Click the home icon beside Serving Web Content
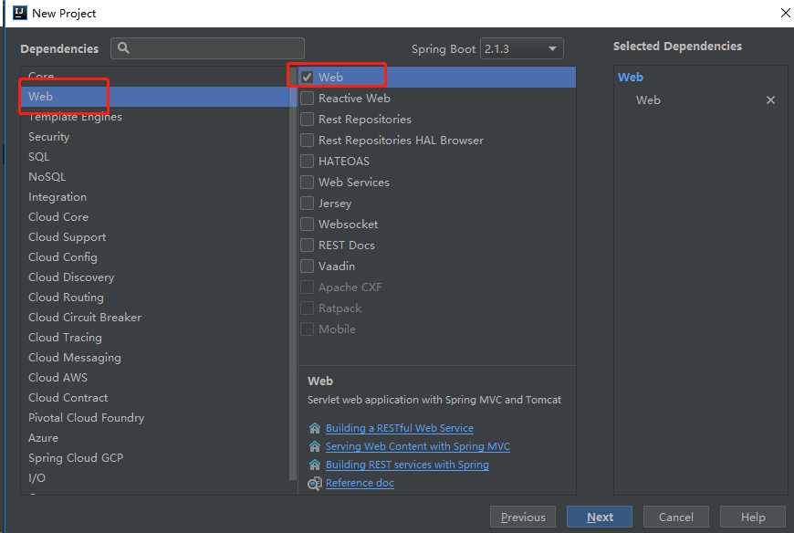The image size is (794, 533). click(315, 446)
